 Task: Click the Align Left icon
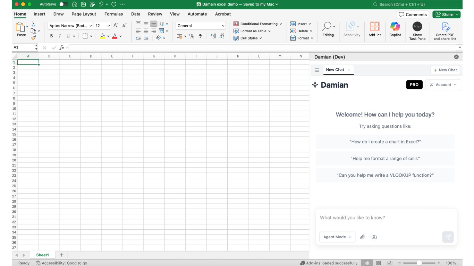click(x=138, y=31)
